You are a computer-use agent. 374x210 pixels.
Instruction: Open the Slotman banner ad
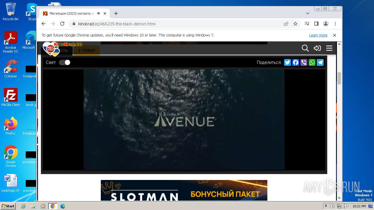pos(184,190)
